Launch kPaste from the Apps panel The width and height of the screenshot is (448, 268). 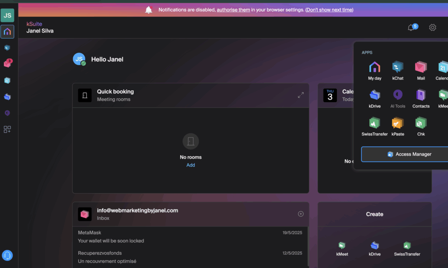(398, 127)
